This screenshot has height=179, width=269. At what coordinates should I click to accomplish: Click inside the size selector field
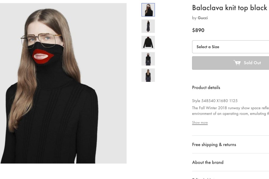point(230,47)
